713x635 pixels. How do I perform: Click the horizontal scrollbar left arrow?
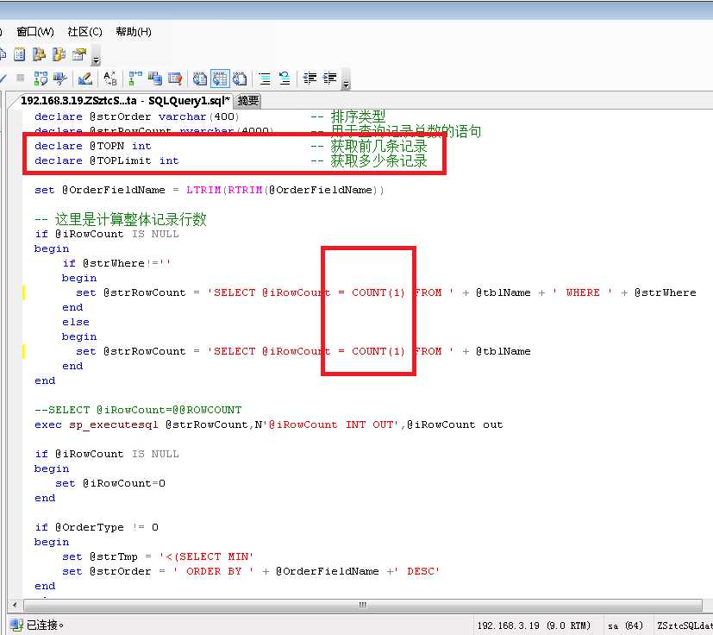coord(15,605)
